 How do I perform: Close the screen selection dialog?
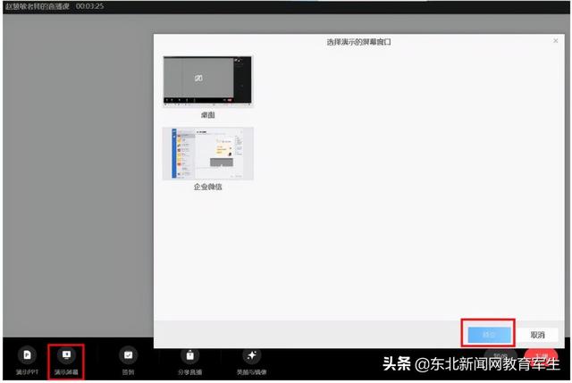pyautogui.click(x=555, y=41)
